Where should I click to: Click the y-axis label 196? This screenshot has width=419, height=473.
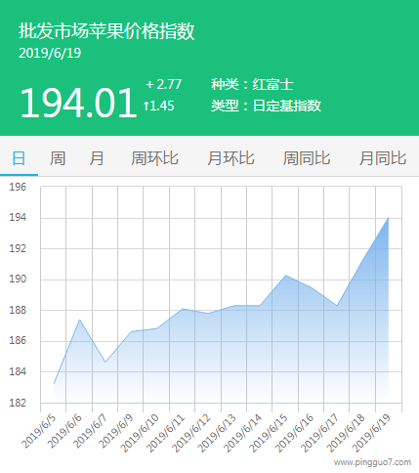pyautogui.click(x=18, y=187)
